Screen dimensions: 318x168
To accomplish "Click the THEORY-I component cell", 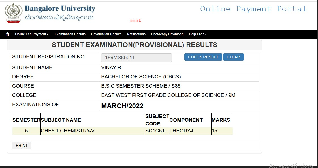I will coord(190,131).
